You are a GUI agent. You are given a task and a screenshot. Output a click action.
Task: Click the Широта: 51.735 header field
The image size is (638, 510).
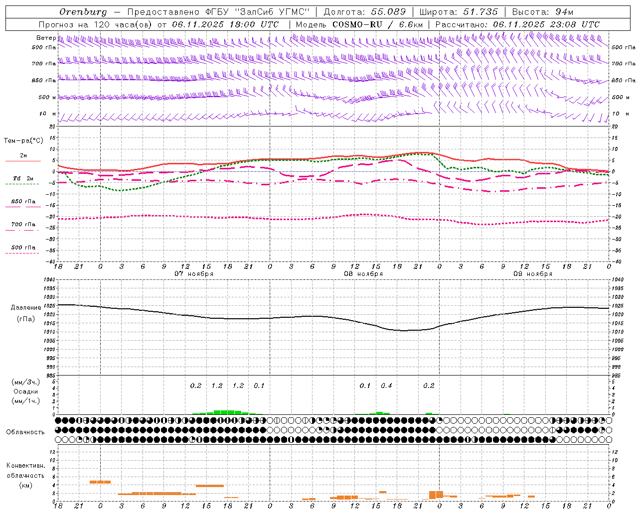point(458,12)
